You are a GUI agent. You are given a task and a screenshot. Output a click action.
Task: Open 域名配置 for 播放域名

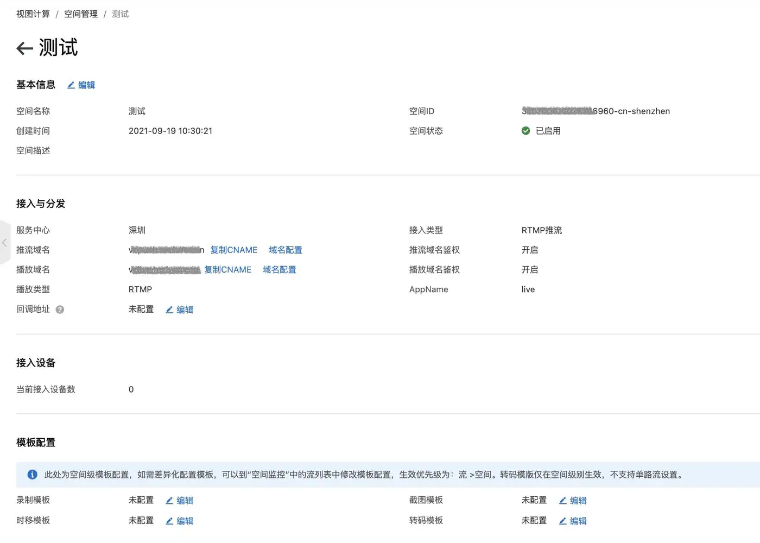(280, 269)
